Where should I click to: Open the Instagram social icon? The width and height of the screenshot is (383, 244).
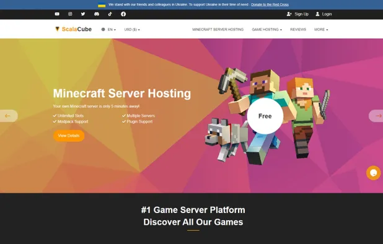[70, 14]
